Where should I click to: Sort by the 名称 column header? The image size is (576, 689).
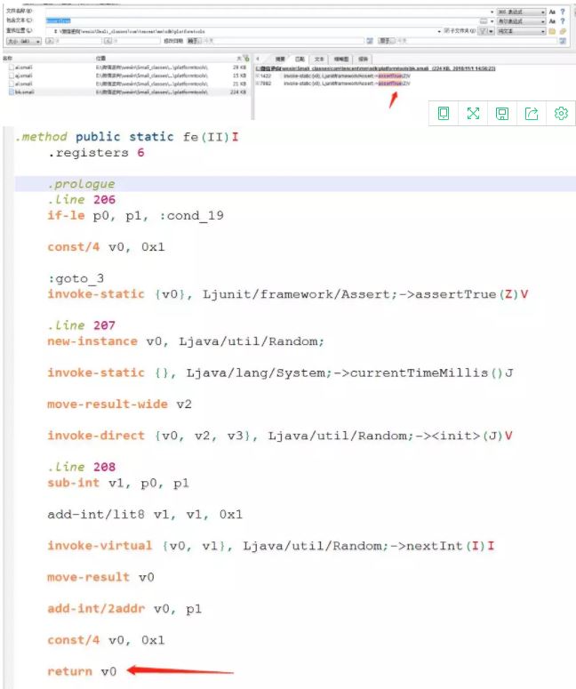point(11,59)
